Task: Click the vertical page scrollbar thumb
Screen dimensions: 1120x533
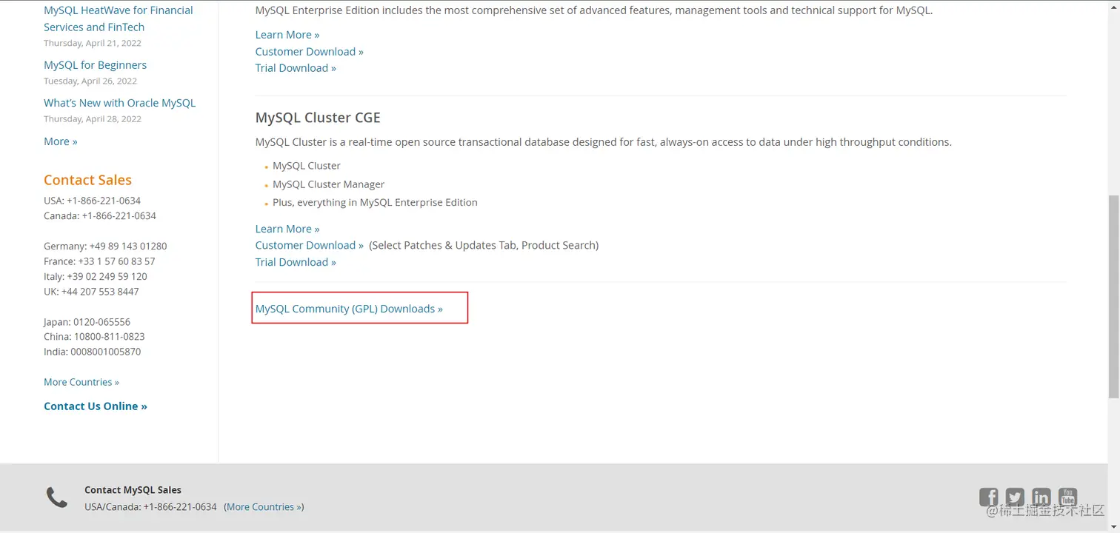Action: (1113, 296)
